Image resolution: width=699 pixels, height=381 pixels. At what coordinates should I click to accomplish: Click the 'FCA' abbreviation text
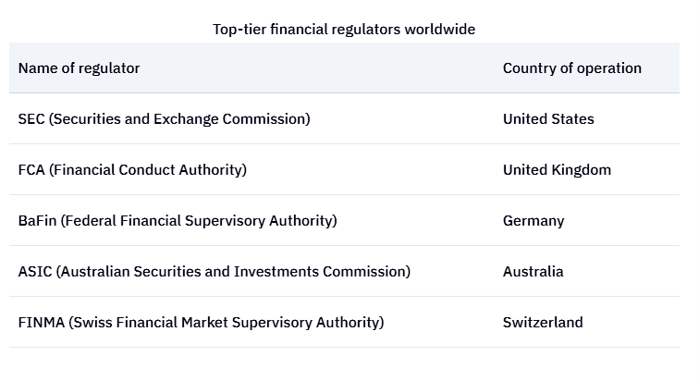[31, 170]
